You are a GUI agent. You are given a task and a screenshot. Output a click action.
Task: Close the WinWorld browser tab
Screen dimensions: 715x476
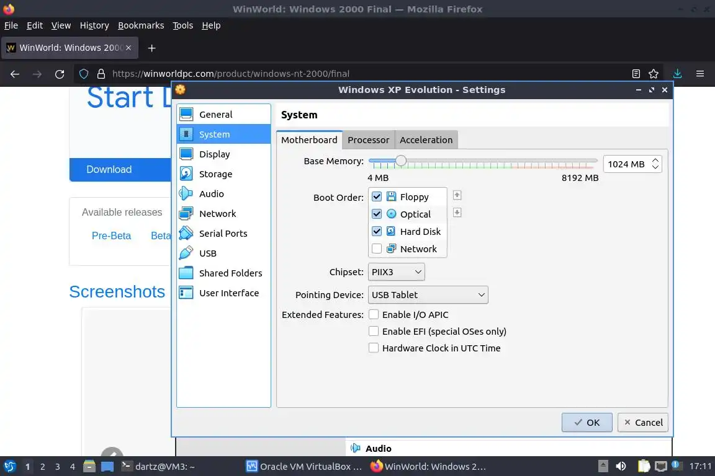[128, 47]
